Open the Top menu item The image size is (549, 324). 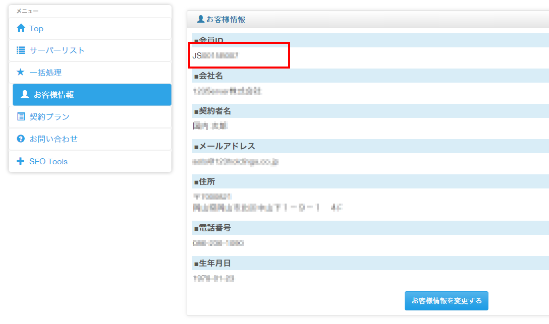pos(36,29)
